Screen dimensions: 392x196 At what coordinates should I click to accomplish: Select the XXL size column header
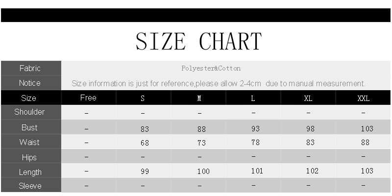pyautogui.click(x=364, y=98)
